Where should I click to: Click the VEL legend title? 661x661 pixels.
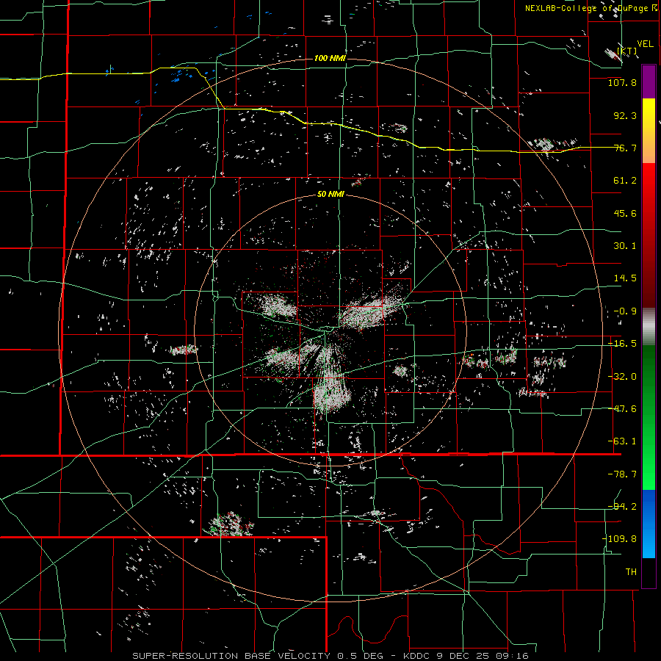[645, 44]
